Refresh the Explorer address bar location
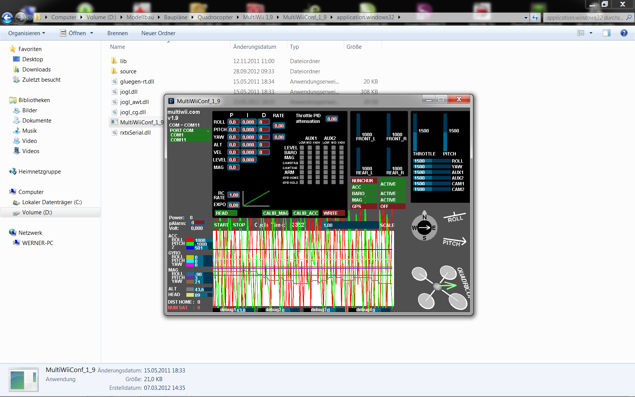 (535, 17)
